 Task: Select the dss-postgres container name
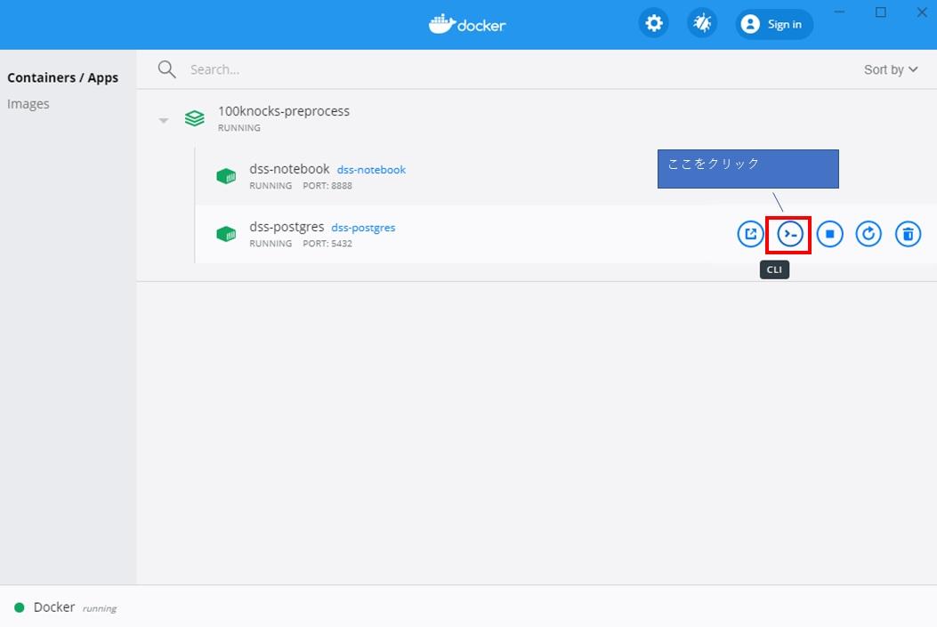287,227
